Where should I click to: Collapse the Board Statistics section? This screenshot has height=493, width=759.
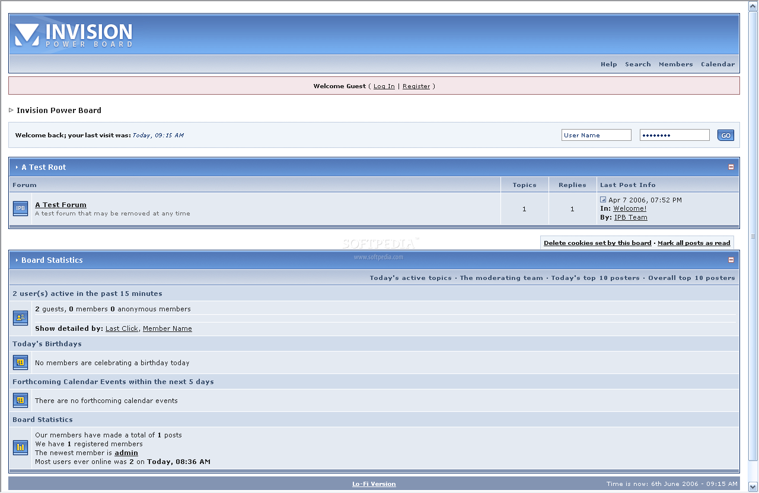coord(731,260)
